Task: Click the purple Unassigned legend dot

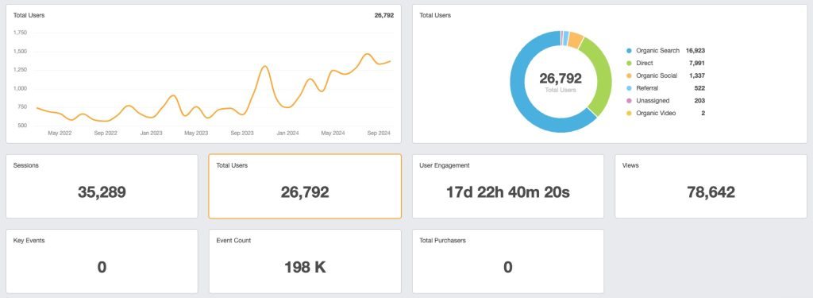Action: coord(629,101)
